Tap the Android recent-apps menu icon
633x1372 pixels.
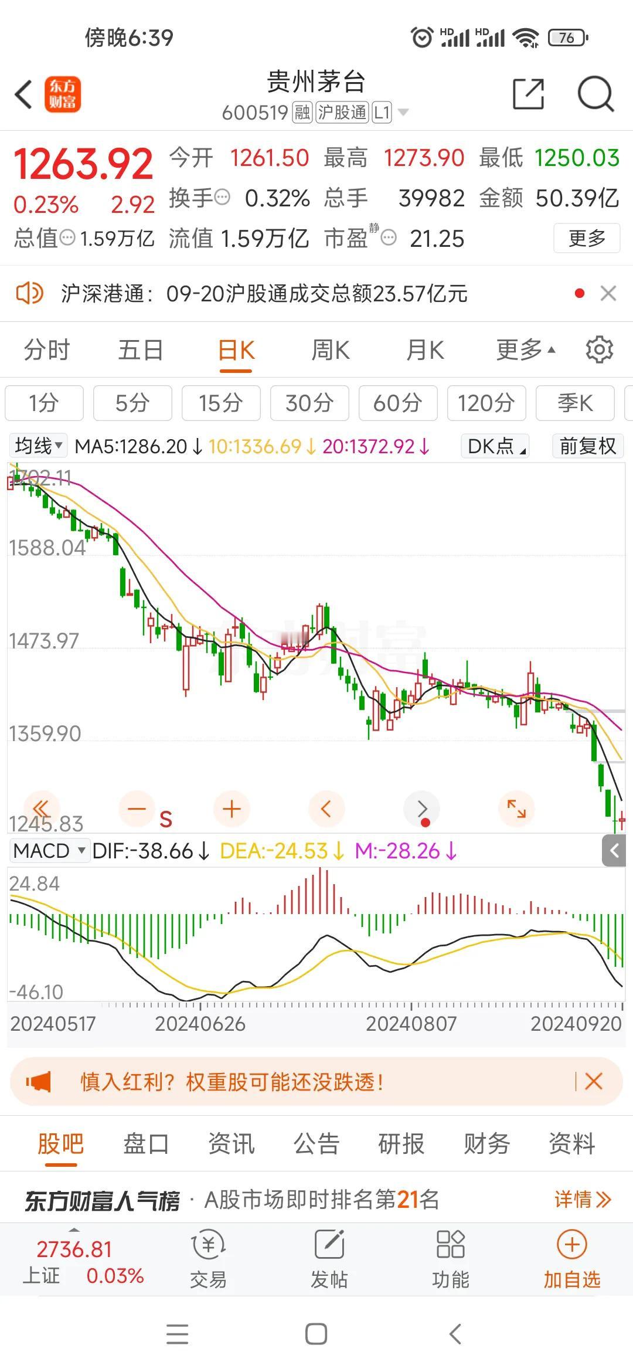point(178,1334)
